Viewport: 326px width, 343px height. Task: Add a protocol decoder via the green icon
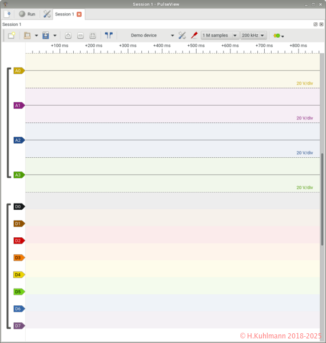click(279, 35)
